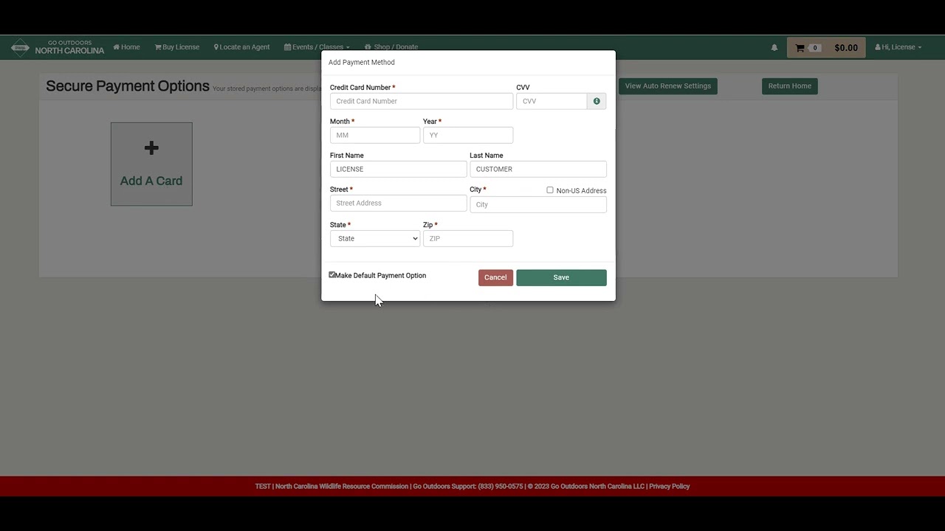This screenshot has height=531, width=945.
Task: Open the Hi, License user menu
Action: coord(898,47)
